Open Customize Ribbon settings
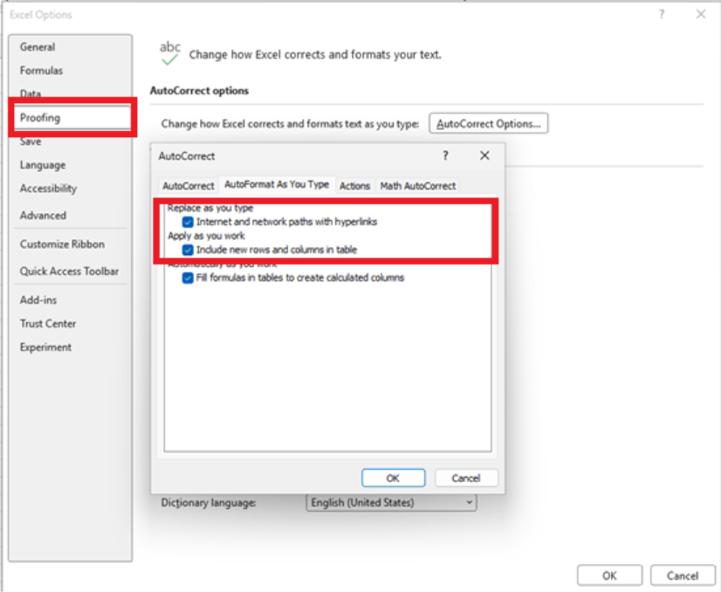This screenshot has width=721, height=592. tap(62, 244)
